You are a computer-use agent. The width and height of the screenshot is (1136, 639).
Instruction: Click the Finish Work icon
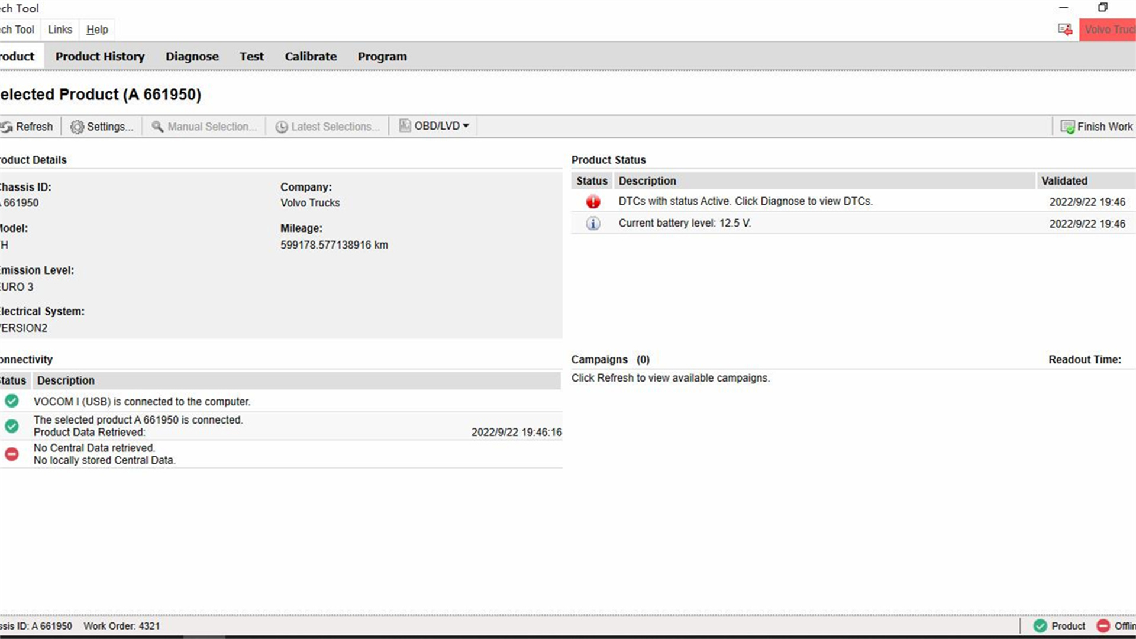click(1067, 127)
